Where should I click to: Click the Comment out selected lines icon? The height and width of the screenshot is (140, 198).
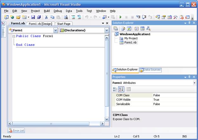73,17
